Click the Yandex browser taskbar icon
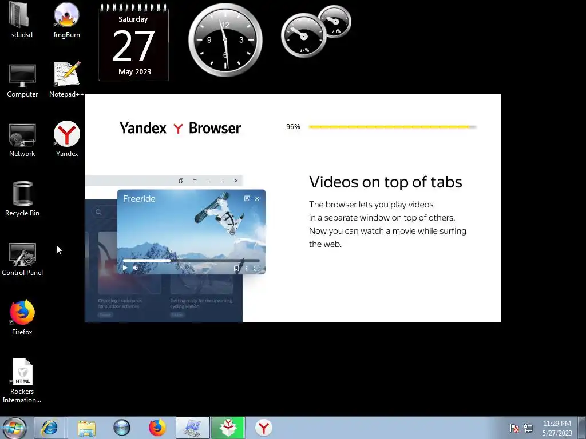586x439 pixels. click(x=264, y=428)
